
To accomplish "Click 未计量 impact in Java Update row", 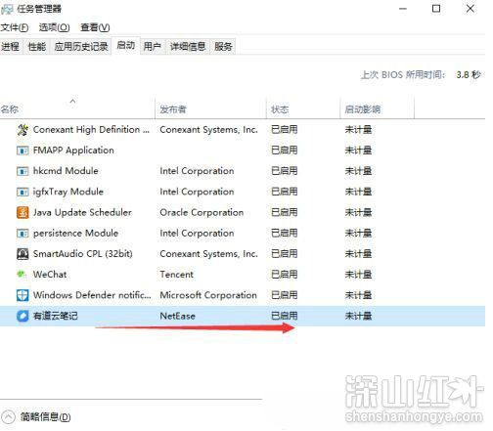I will [358, 213].
